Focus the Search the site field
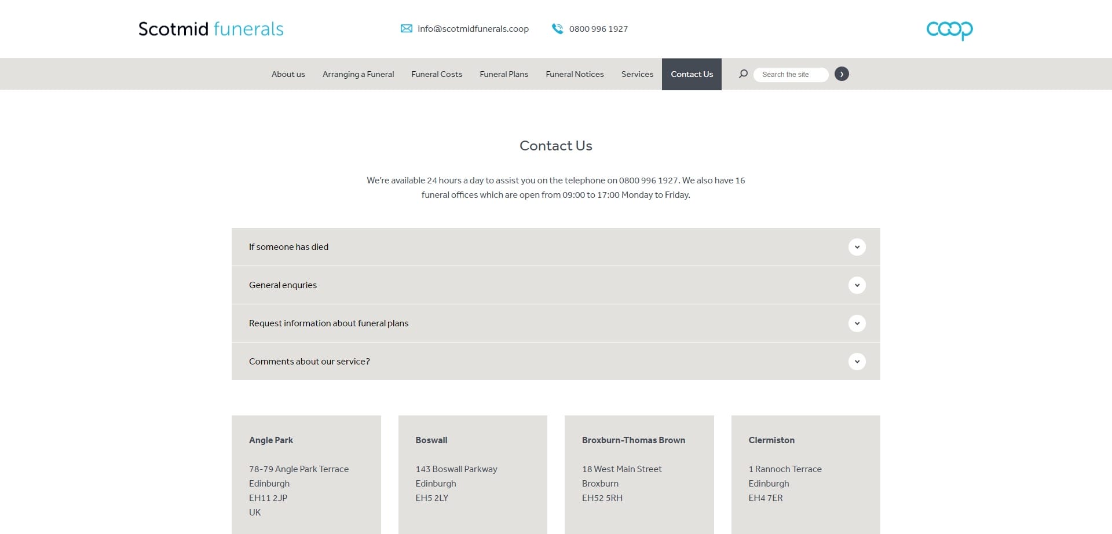This screenshot has height=534, width=1112. 791,74
